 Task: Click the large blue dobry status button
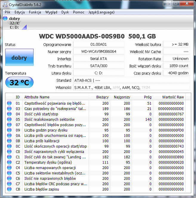pyautogui.click(x=19, y=57)
